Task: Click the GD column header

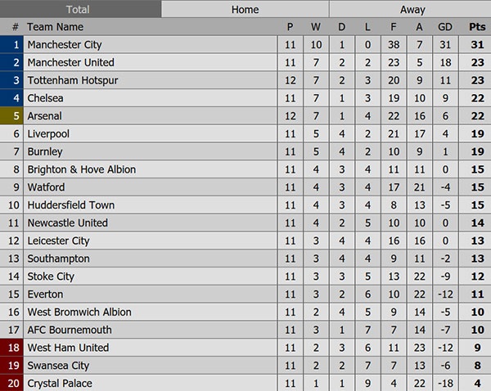Action: point(445,27)
